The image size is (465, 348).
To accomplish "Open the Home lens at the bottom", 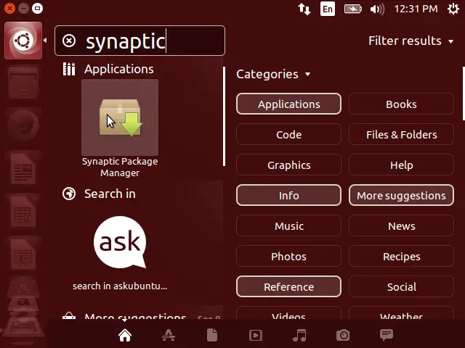I will [125, 335].
